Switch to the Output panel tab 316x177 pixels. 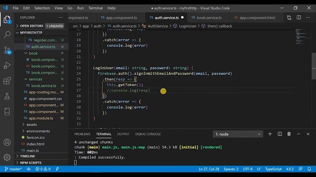coord(123,134)
